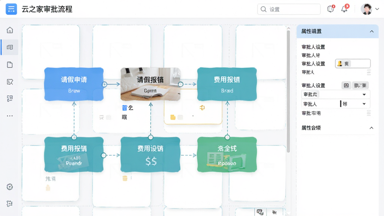Select the blue 请假申请 node
The image size is (384, 216).
click(x=74, y=84)
